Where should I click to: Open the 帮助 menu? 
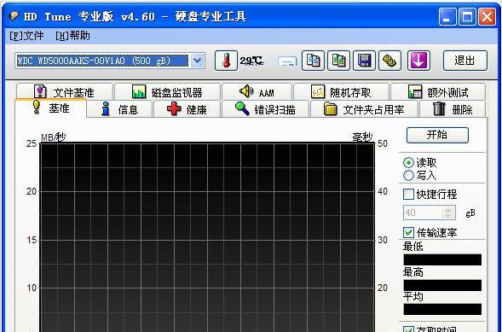72,36
